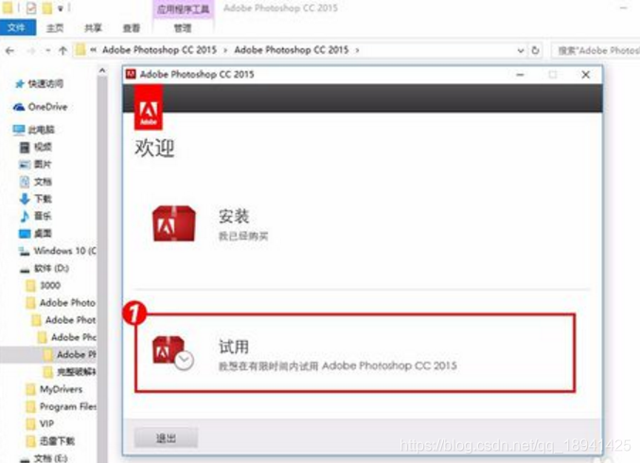Screen dimensions: 640x463
Task: Open the 音乐 folder
Action: (x=36, y=216)
